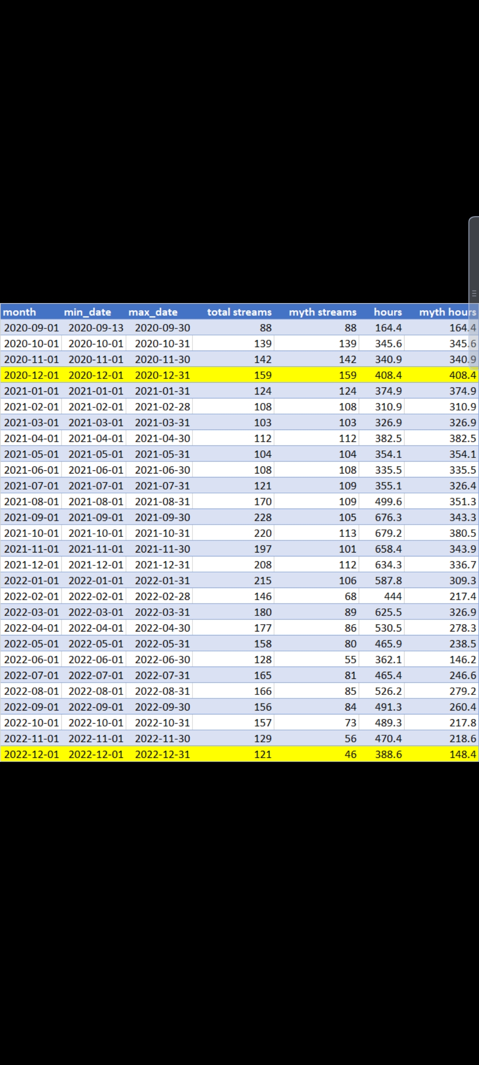Click hours value "465.9"
The height and width of the screenshot is (1065, 479).
click(x=389, y=644)
